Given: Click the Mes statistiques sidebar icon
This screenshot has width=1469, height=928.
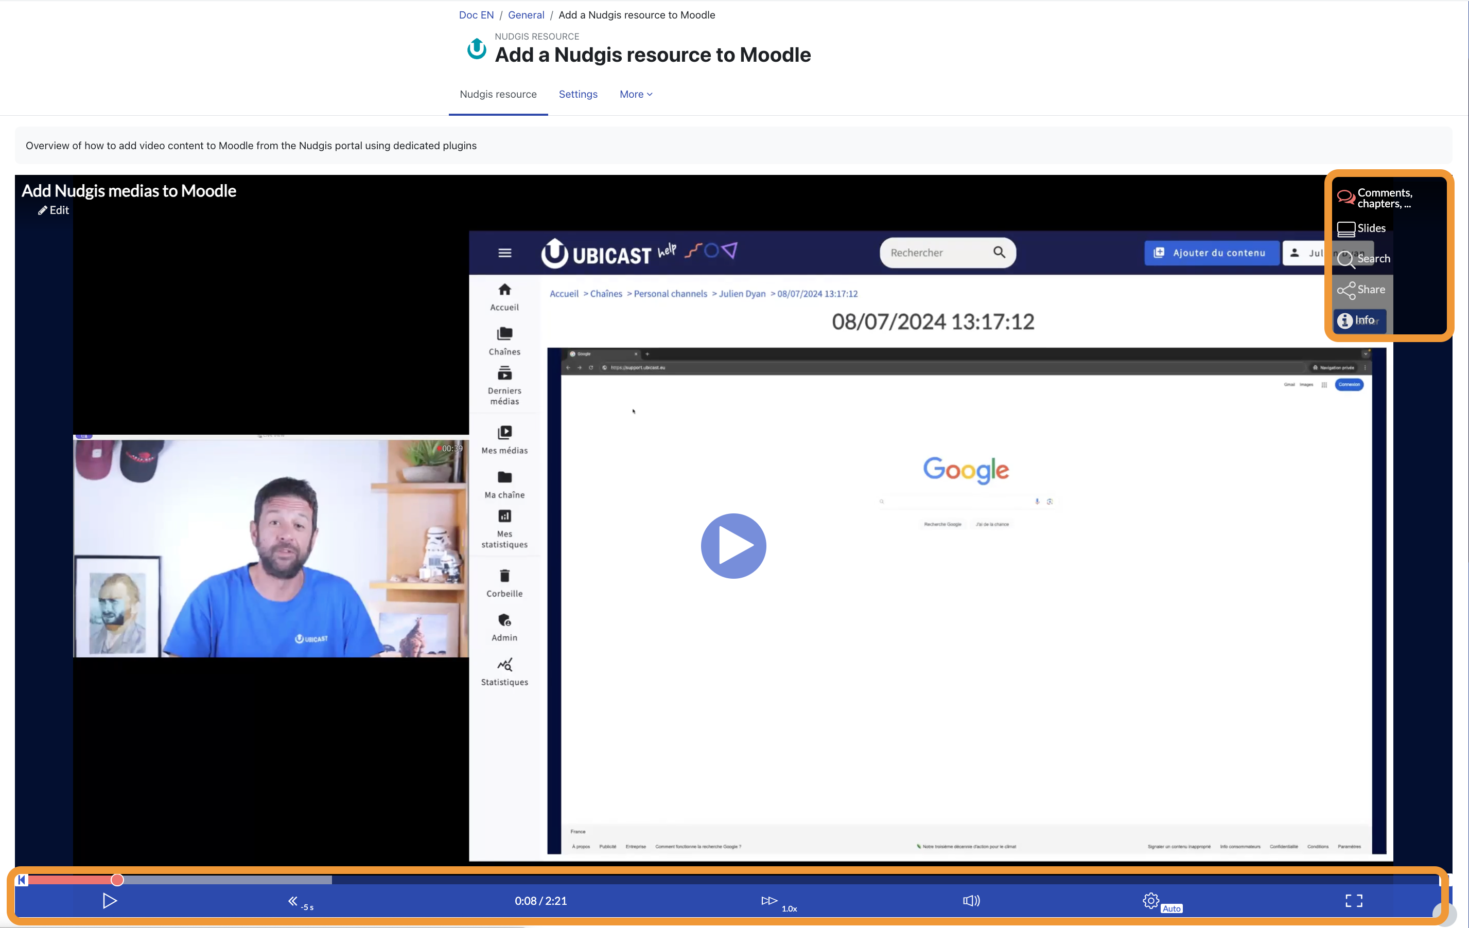Looking at the screenshot, I should point(504,516).
